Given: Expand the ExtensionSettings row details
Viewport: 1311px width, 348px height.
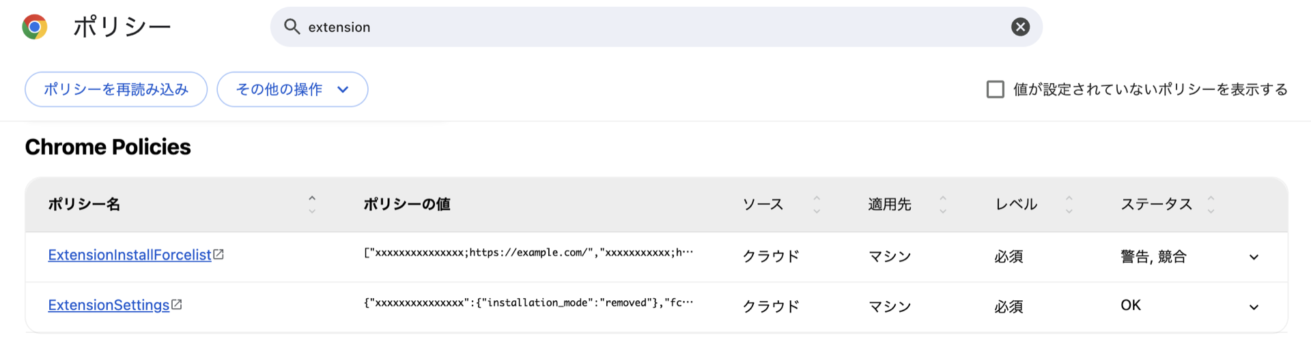Looking at the screenshot, I should coord(1254,307).
